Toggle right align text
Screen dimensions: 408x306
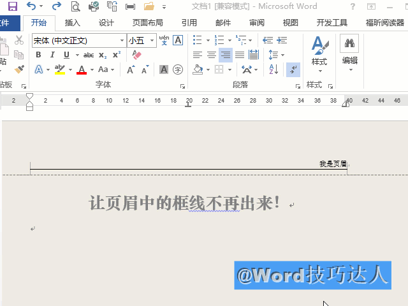pyautogui.click(x=226, y=55)
